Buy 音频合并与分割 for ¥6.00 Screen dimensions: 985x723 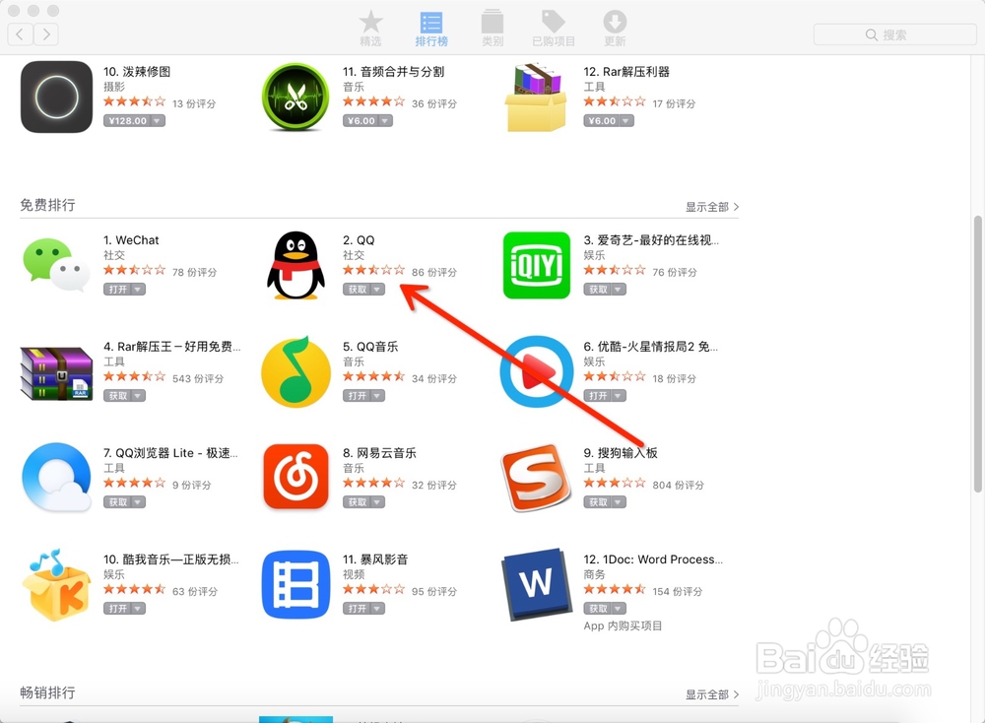(361, 120)
